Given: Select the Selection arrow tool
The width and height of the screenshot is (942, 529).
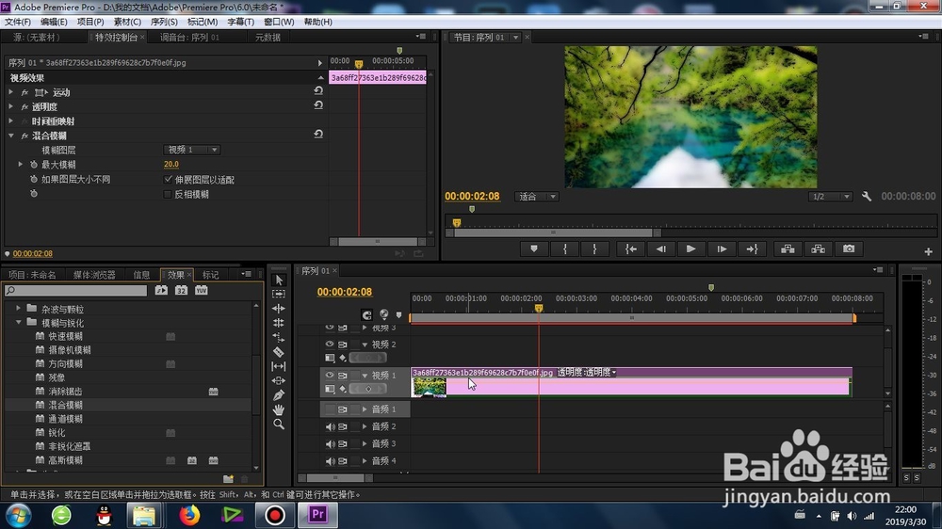Looking at the screenshot, I should click(279, 280).
